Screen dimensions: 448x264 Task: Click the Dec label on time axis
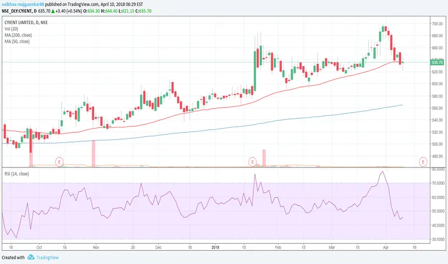click(x=158, y=247)
